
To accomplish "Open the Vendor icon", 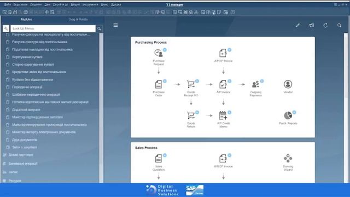I will 288,84.
